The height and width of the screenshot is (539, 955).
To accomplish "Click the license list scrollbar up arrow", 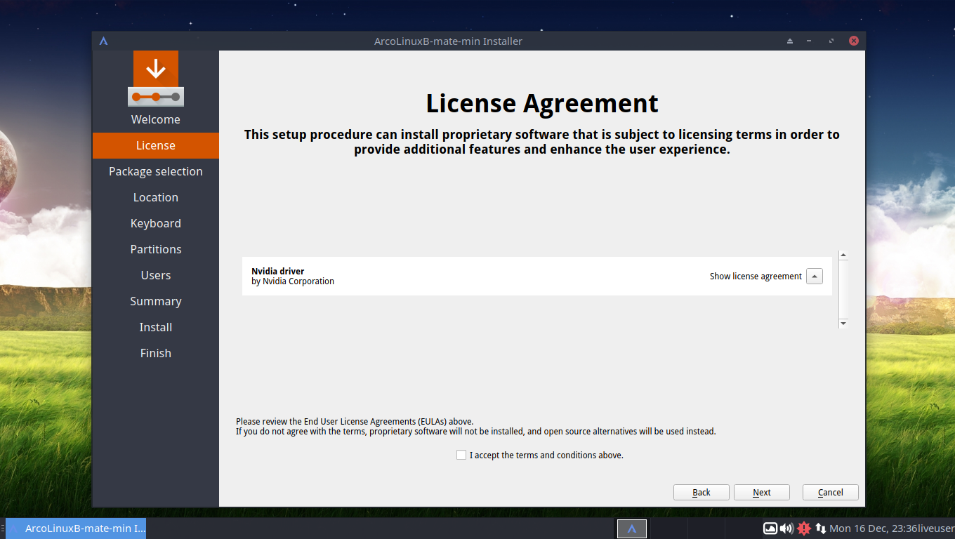I will click(843, 255).
